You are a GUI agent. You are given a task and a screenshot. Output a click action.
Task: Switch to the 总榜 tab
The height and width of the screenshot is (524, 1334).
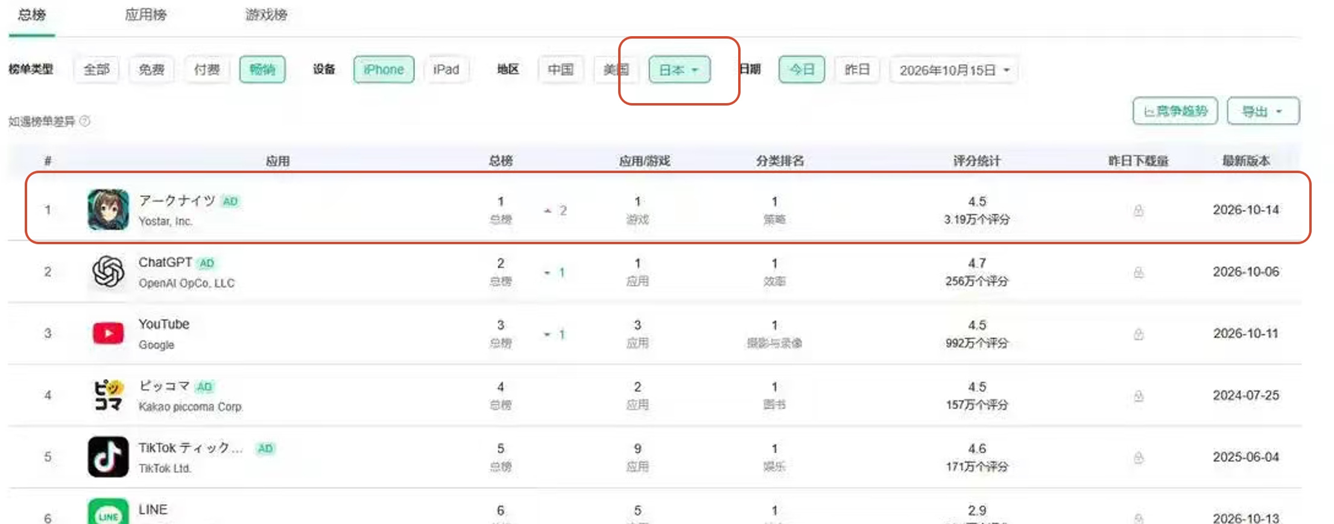(32, 14)
